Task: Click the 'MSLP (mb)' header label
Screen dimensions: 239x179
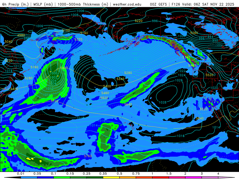Action: click(x=43, y=4)
